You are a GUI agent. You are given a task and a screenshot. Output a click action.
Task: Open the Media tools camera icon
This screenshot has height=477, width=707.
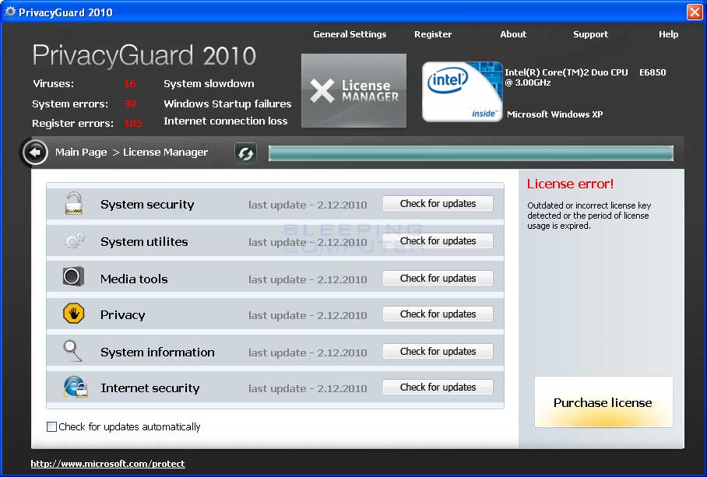pyautogui.click(x=72, y=278)
